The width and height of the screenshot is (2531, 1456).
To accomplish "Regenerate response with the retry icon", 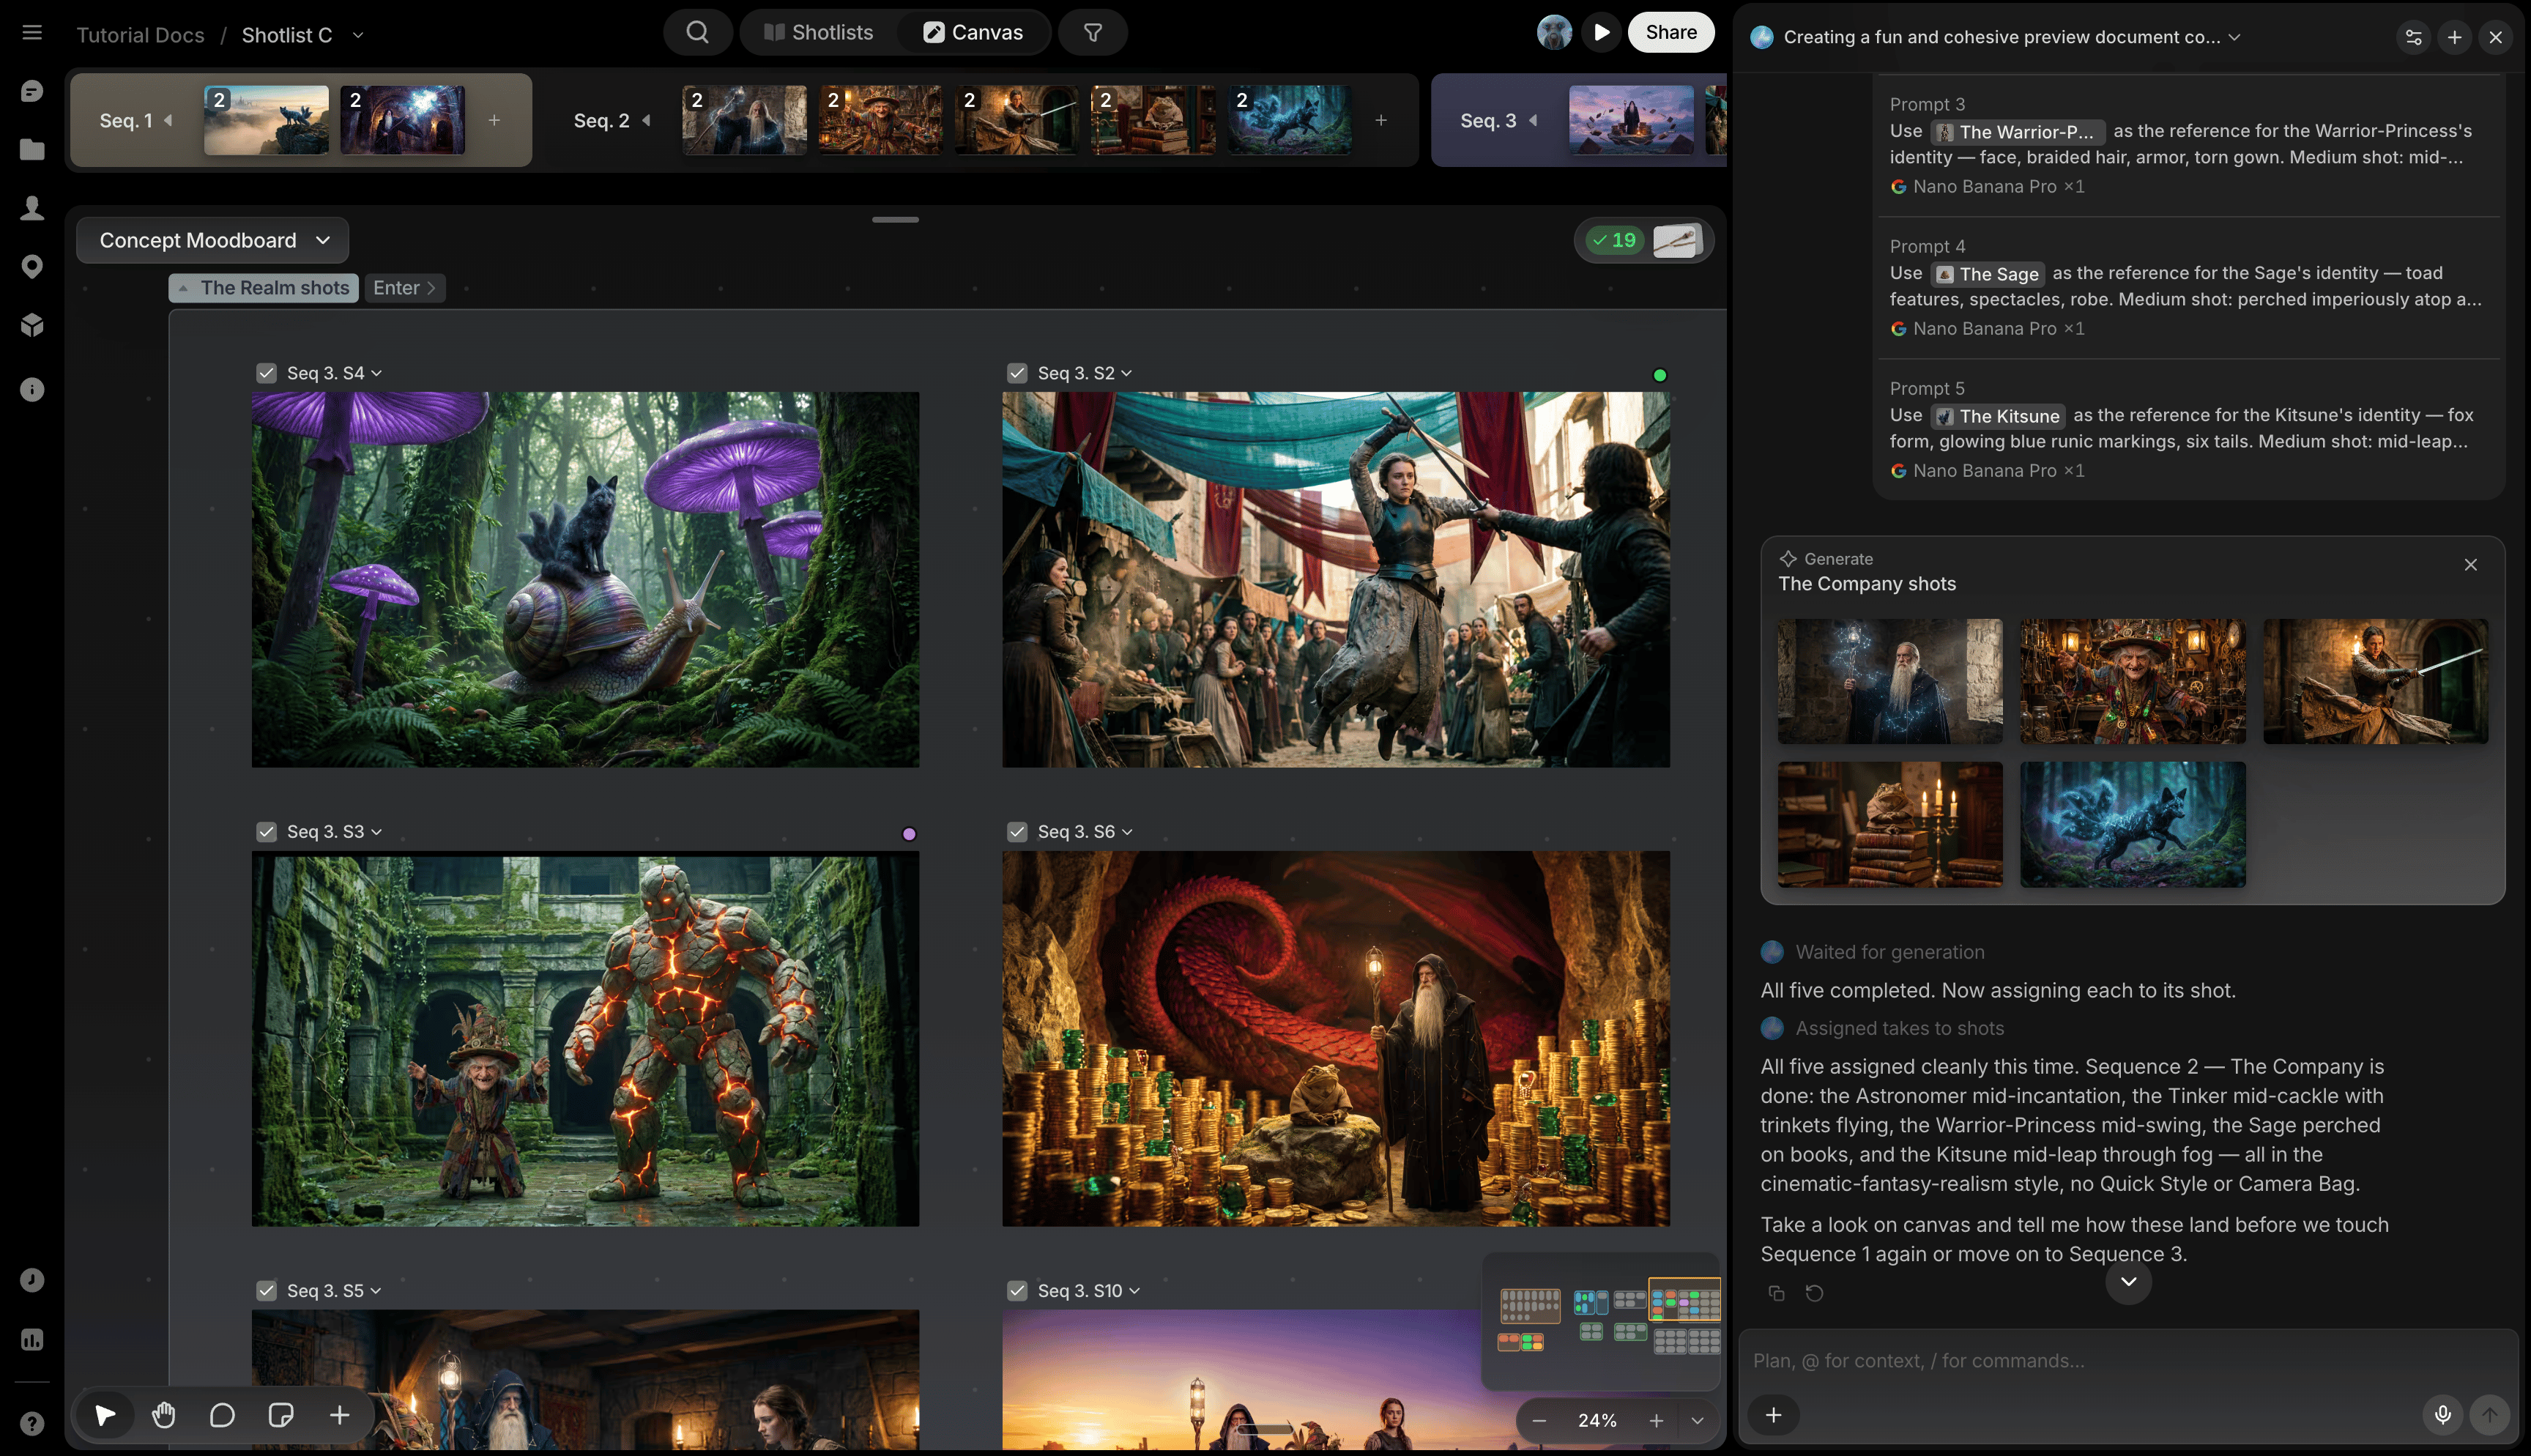I will (1814, 1293).
